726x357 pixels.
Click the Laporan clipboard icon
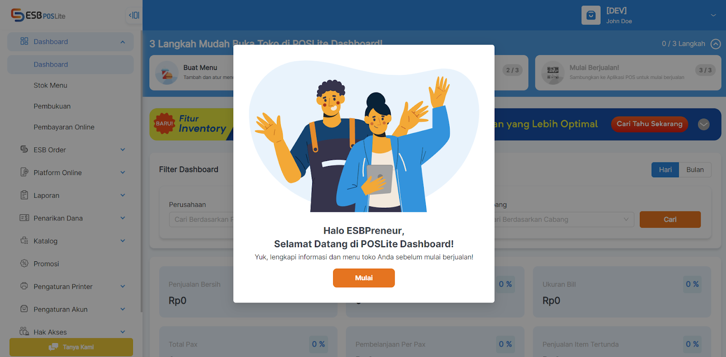click(x=24, y=195)
